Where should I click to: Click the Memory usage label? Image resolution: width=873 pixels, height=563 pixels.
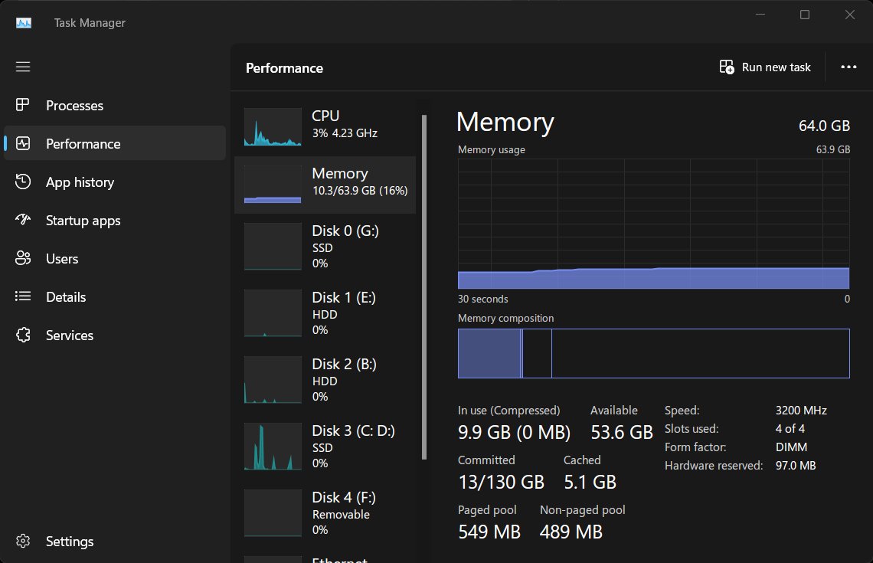(491, 150)
